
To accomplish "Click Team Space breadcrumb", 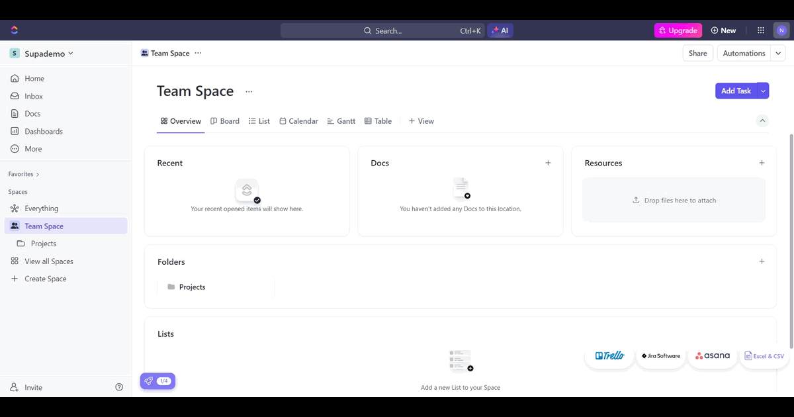I will (x=165, y=53).
